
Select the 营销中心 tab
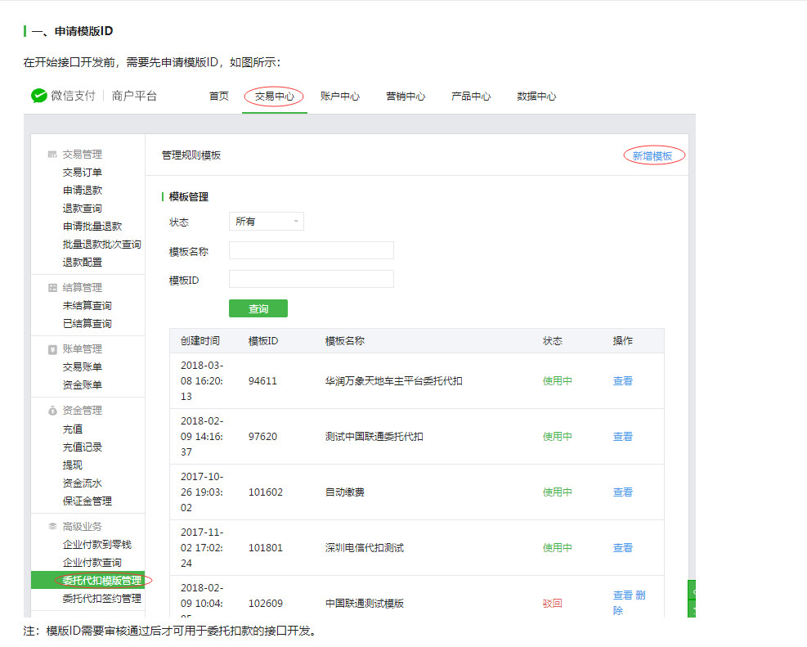[x=406, y=97]
